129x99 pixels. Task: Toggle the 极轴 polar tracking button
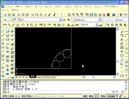103,96
